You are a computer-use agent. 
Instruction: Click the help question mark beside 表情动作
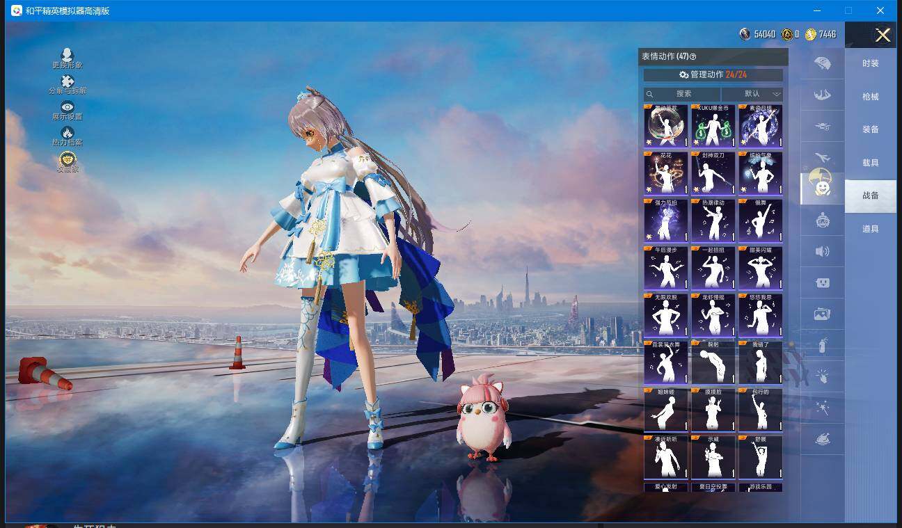coord(693,57)
